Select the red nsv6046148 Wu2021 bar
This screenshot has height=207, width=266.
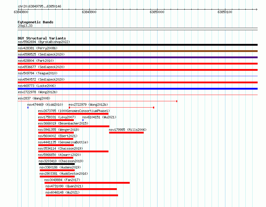click(x=82, y=195)
